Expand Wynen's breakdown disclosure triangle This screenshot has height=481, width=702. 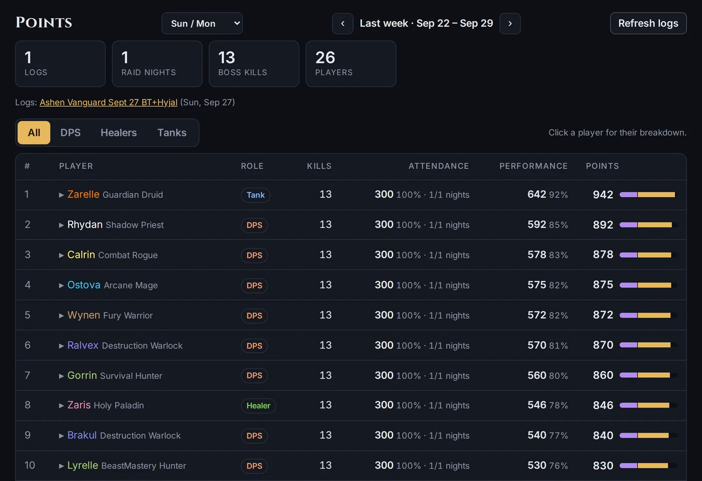point(62,315)
